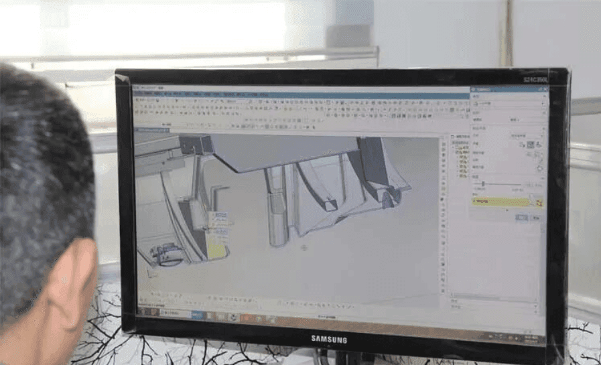Screen dimensions: 601x365
Task: Click the highlighted middle selection icon in dialog
Action: [x=530, y=144]
